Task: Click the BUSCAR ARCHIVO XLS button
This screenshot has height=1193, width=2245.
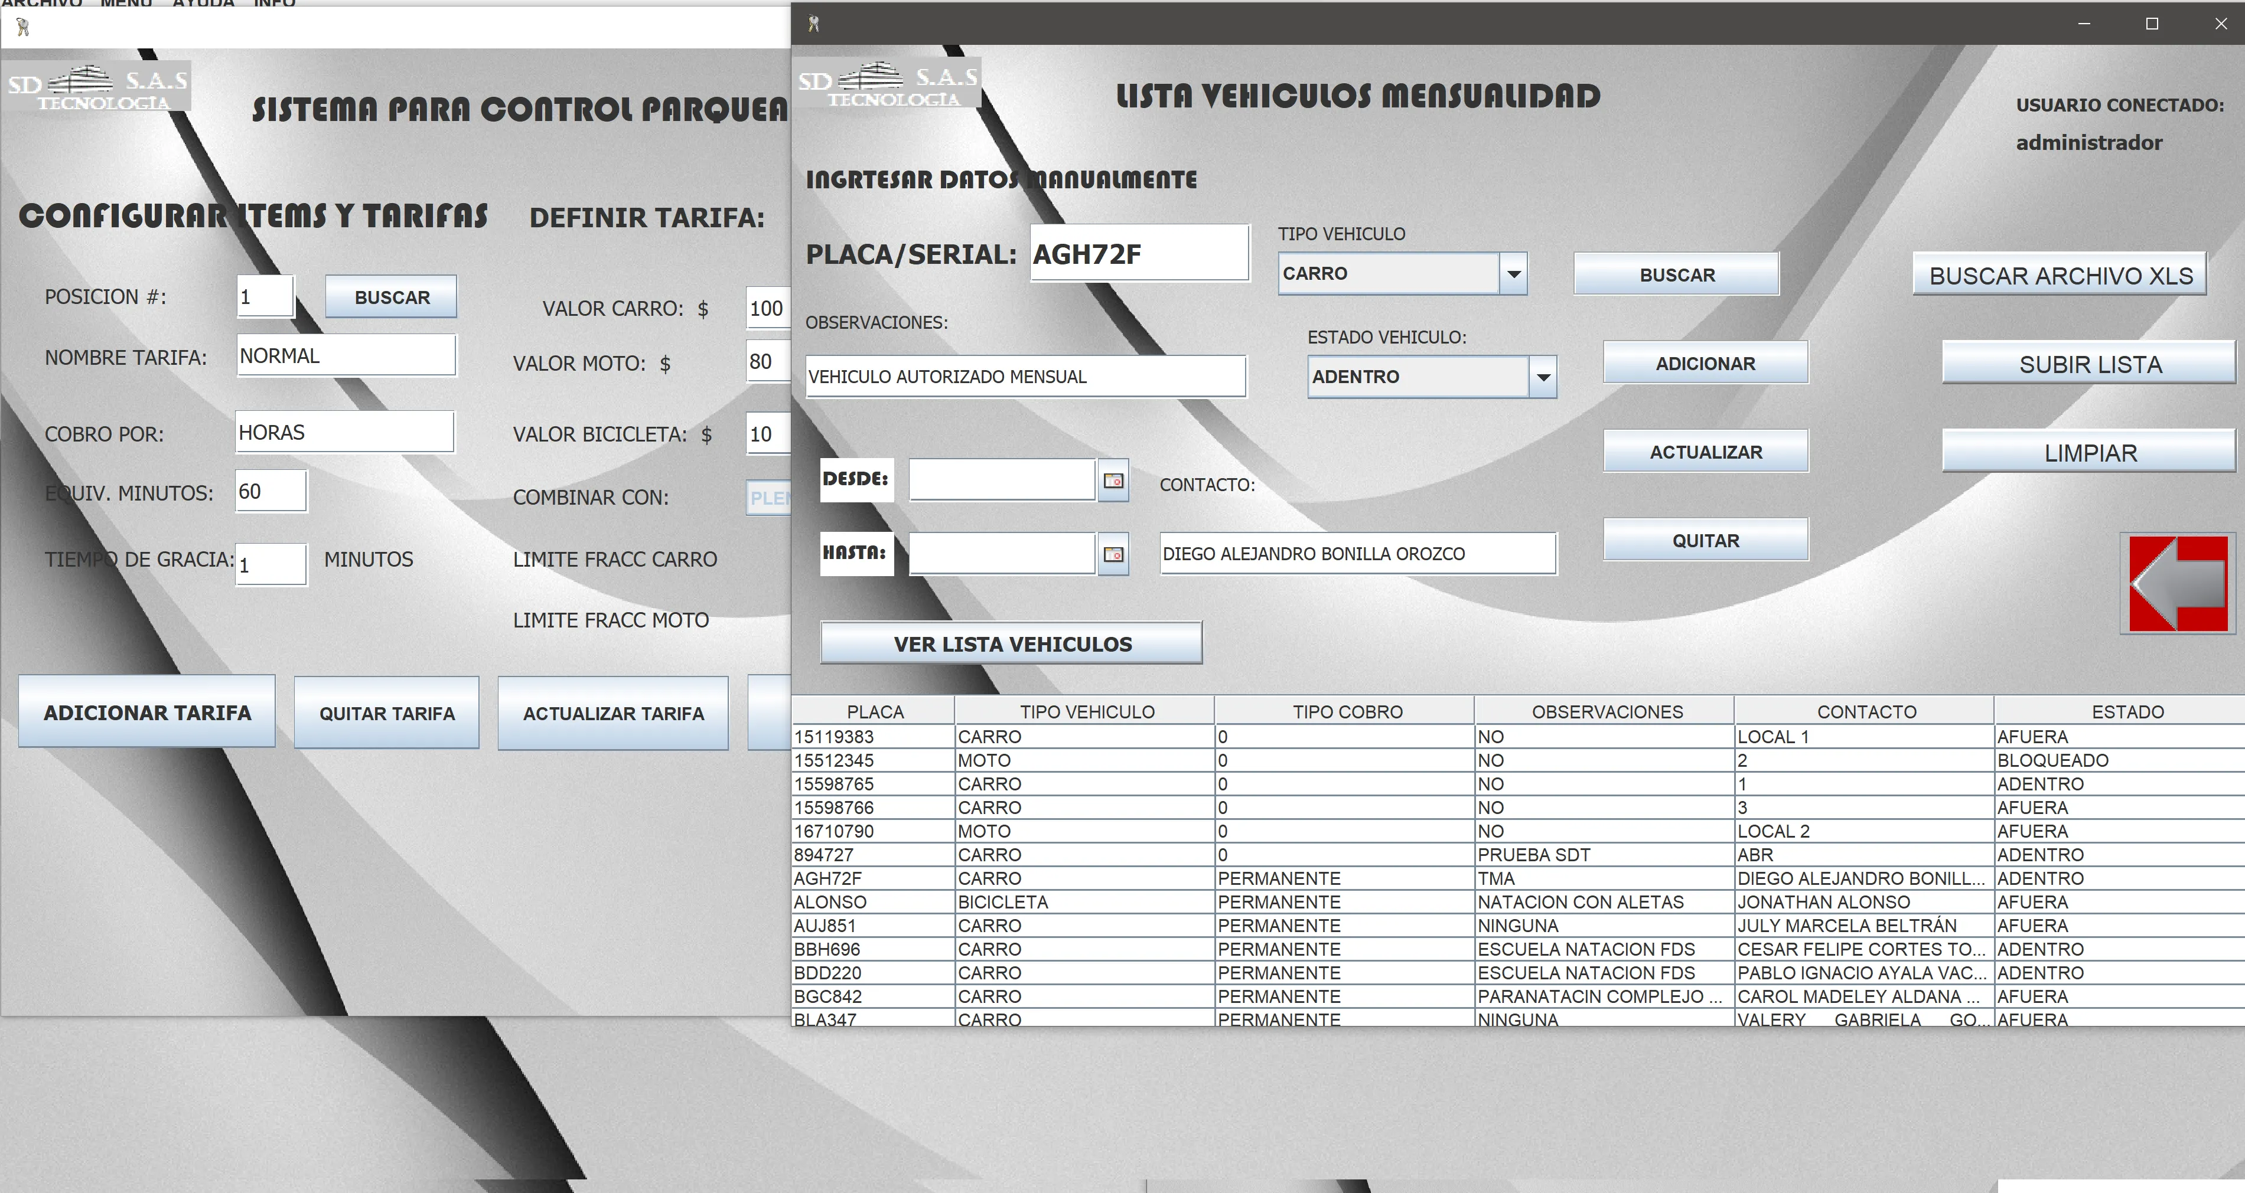Action: tap(2060, 275)
